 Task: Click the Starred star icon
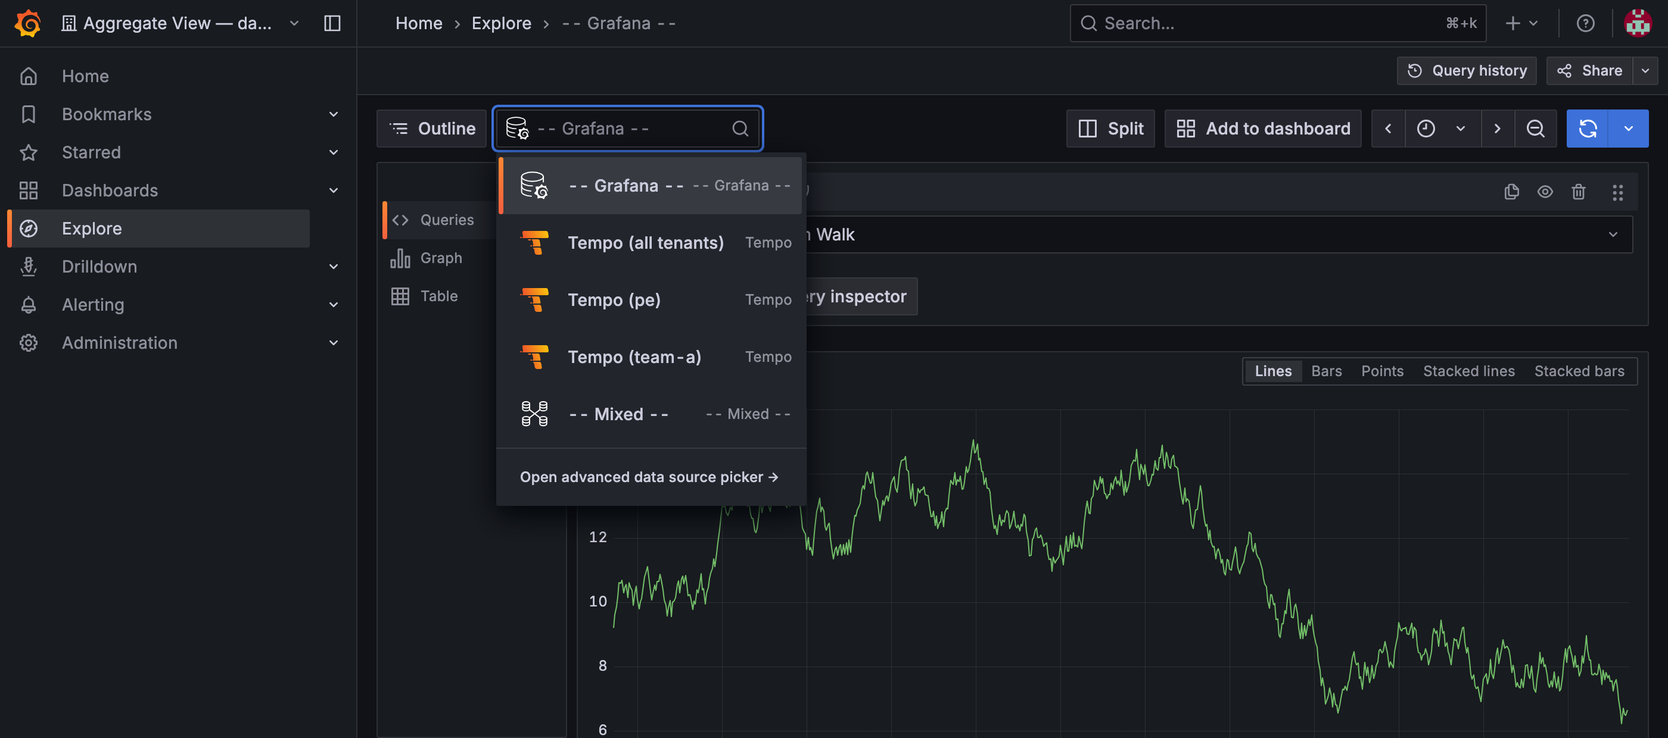[x=29, y=152]
